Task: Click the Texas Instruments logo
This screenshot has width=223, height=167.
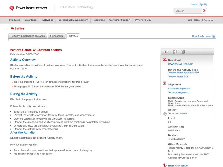Action: pos(28,8)
